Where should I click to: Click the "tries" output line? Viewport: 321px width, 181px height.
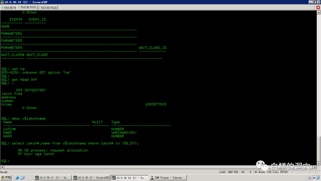(x=6, y=104)
